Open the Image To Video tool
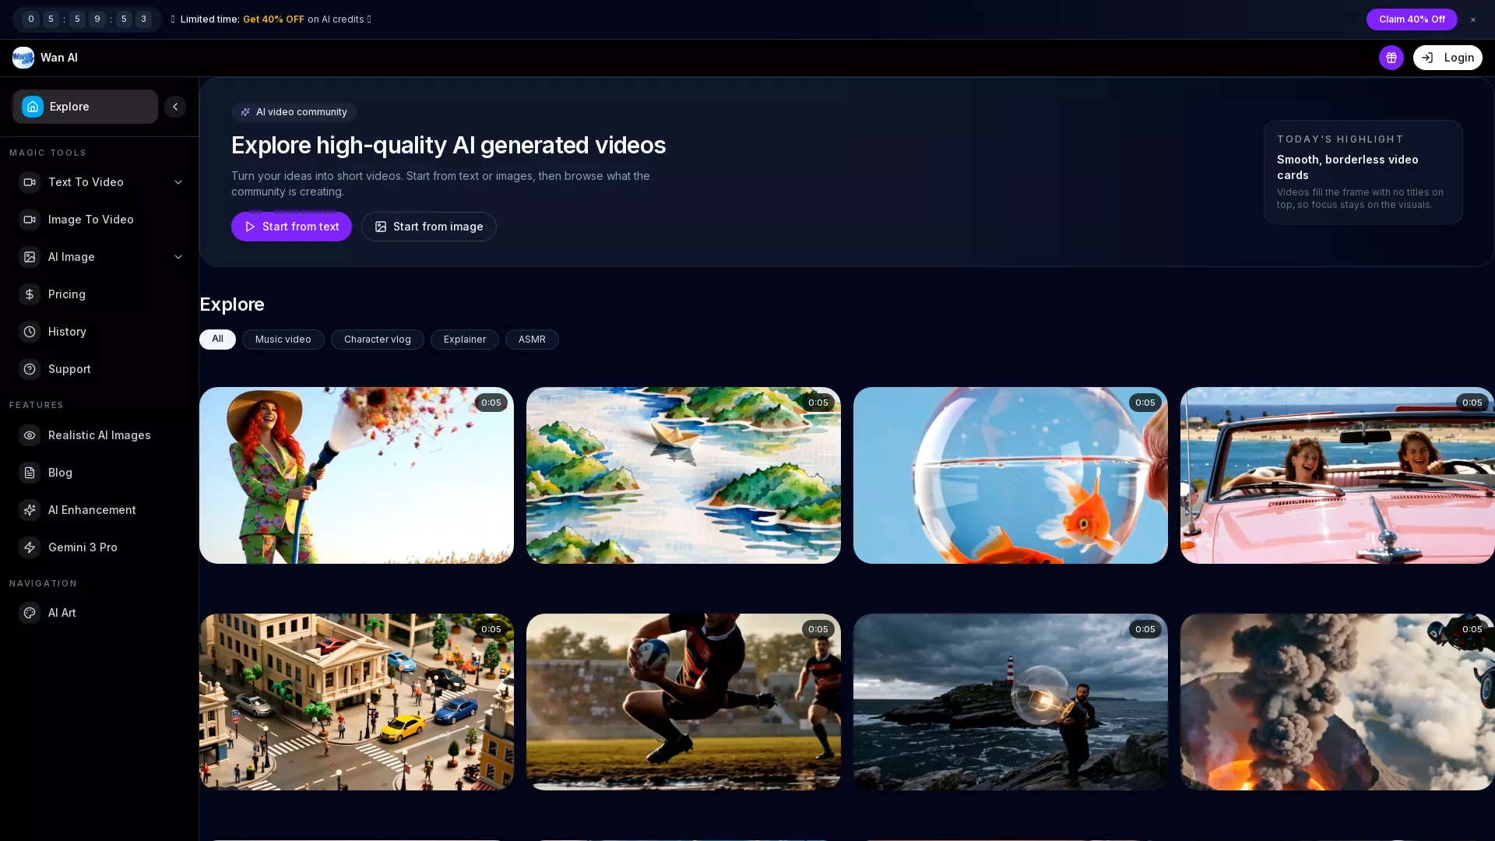The image size is (1495, 841). (x=90, y=220)
